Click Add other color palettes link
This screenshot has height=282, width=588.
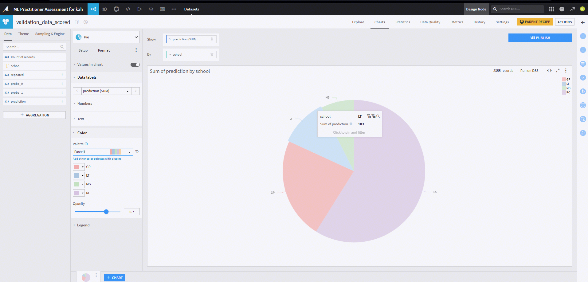click(x=97, y=159)
